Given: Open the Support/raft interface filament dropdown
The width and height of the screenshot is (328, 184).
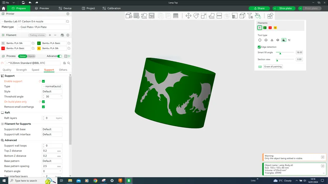Looking at the screenshot, I should click(x=52, y=134).
